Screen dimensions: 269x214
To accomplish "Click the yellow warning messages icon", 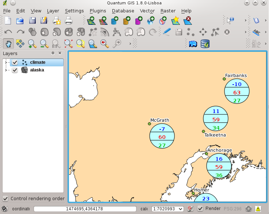I will click(x=258, y=209).
